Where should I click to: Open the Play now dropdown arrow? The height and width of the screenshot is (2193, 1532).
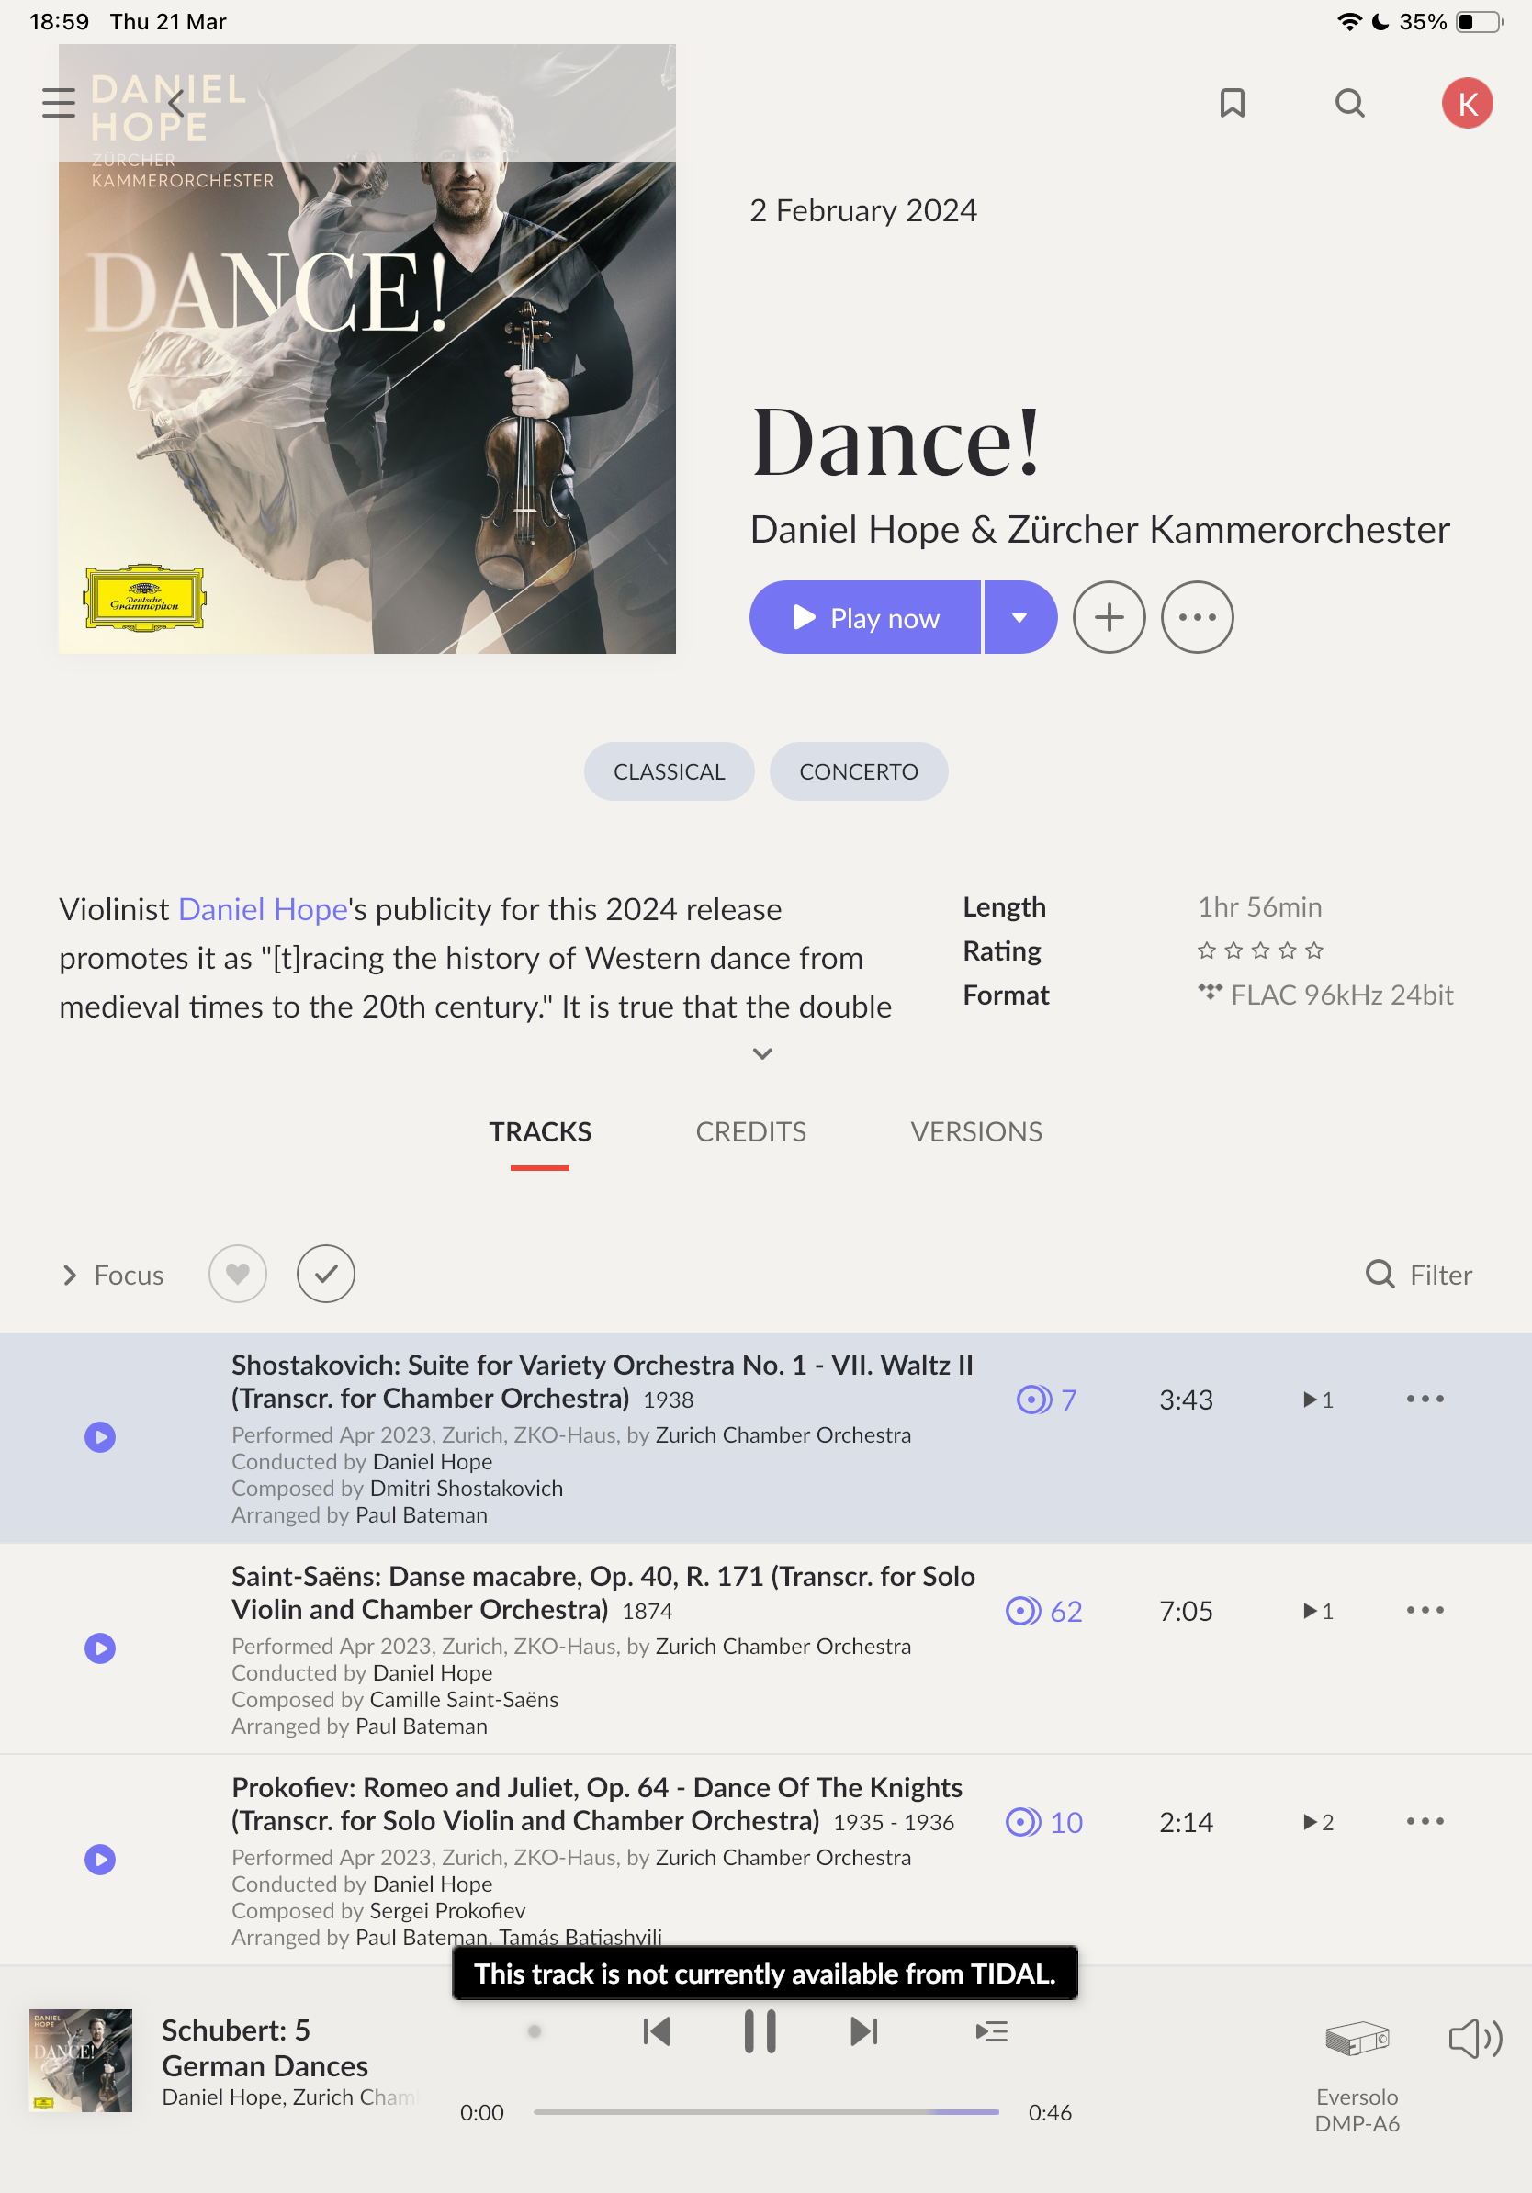pos(1020,617)
